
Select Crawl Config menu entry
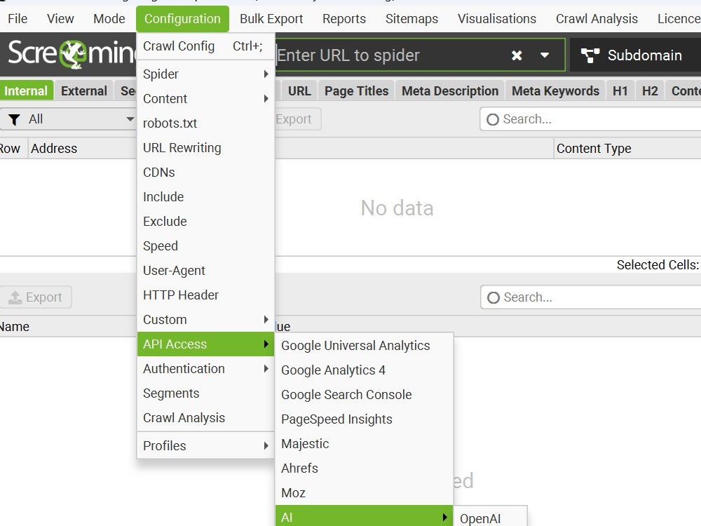pos(205,46)
